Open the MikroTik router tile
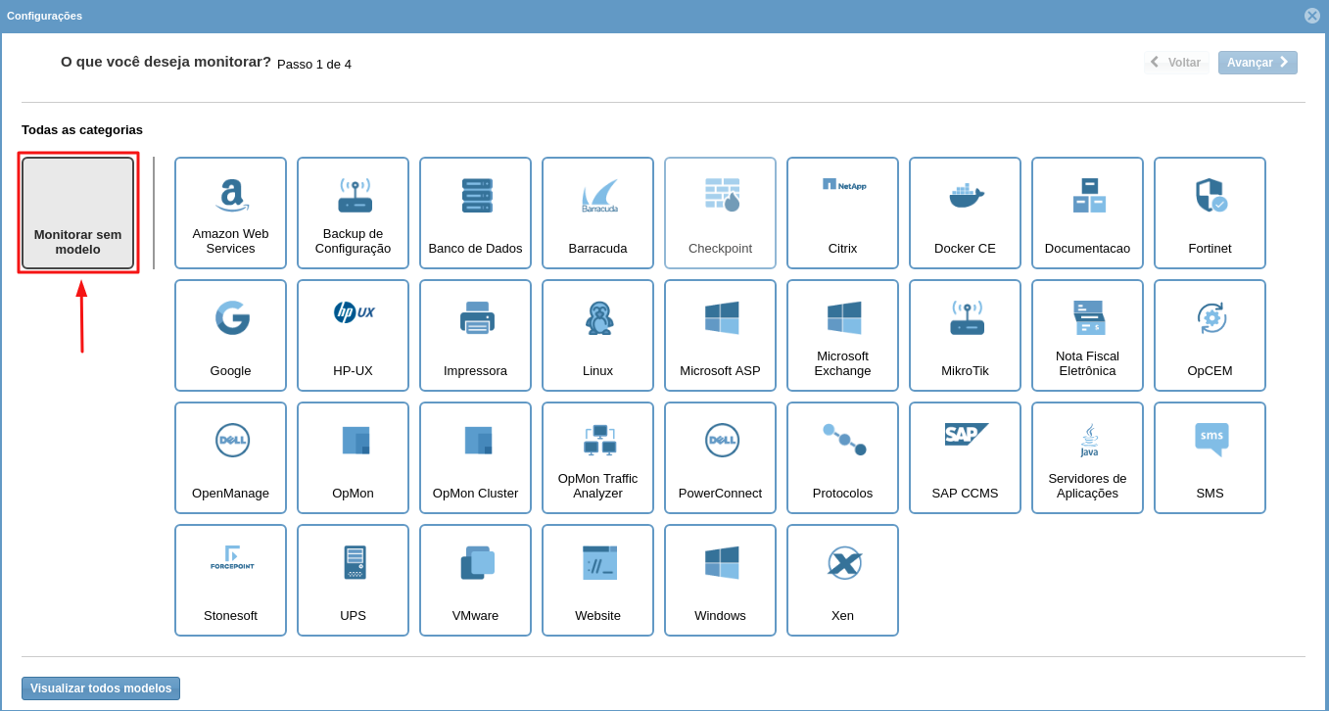Screen dimensions: 1329x711 965,335
